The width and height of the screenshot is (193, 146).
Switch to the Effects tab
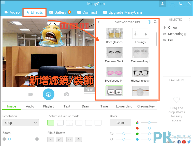pos(35,12)
